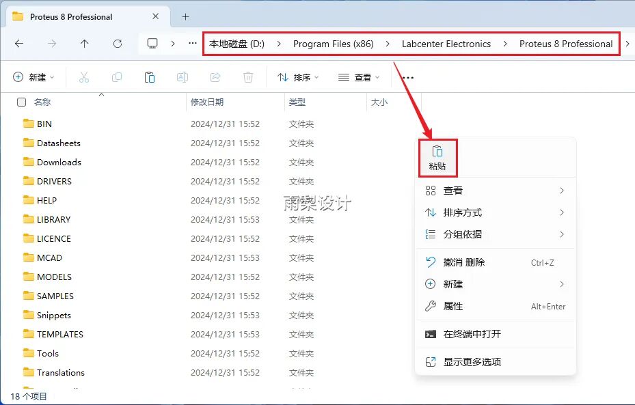Image resolution: width=635 pixels, height=405 pixels.
Task: Click the Share icon in toolbar
Action: pos(215,78)
